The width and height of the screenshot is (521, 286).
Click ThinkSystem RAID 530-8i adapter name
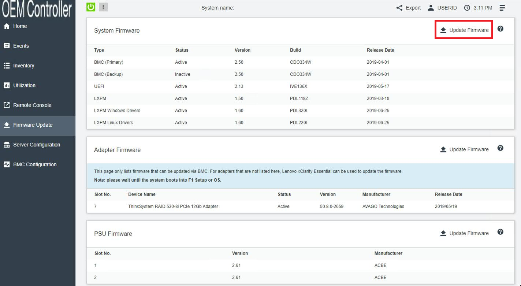point(173,207)
